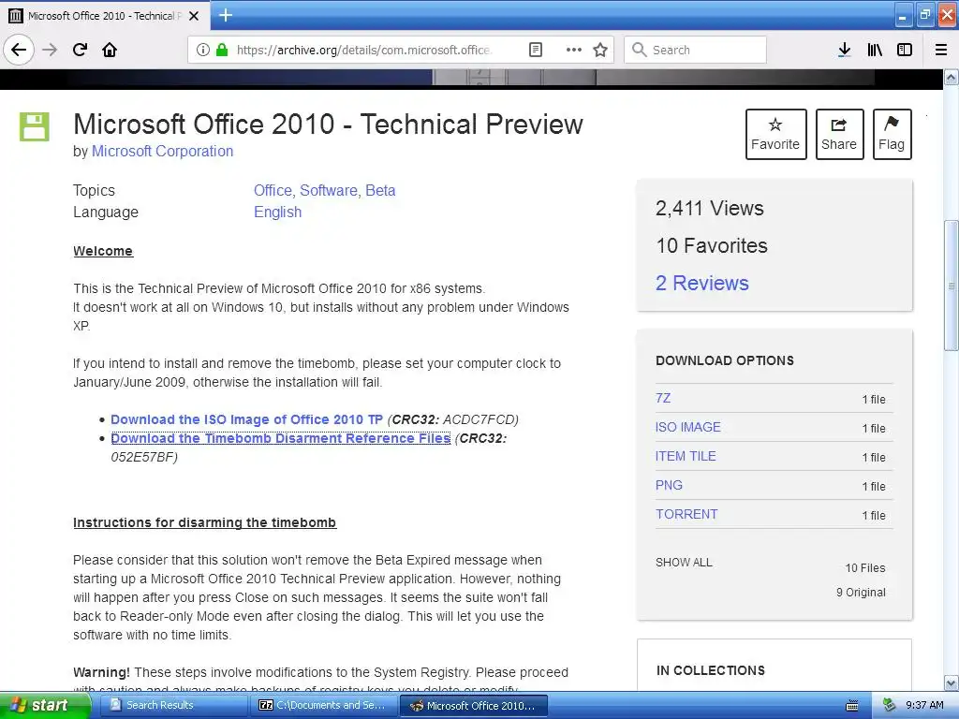Screen dimensions: 959x719
Task: Go to the browser home page icon
Action: [x=110, y=50]
